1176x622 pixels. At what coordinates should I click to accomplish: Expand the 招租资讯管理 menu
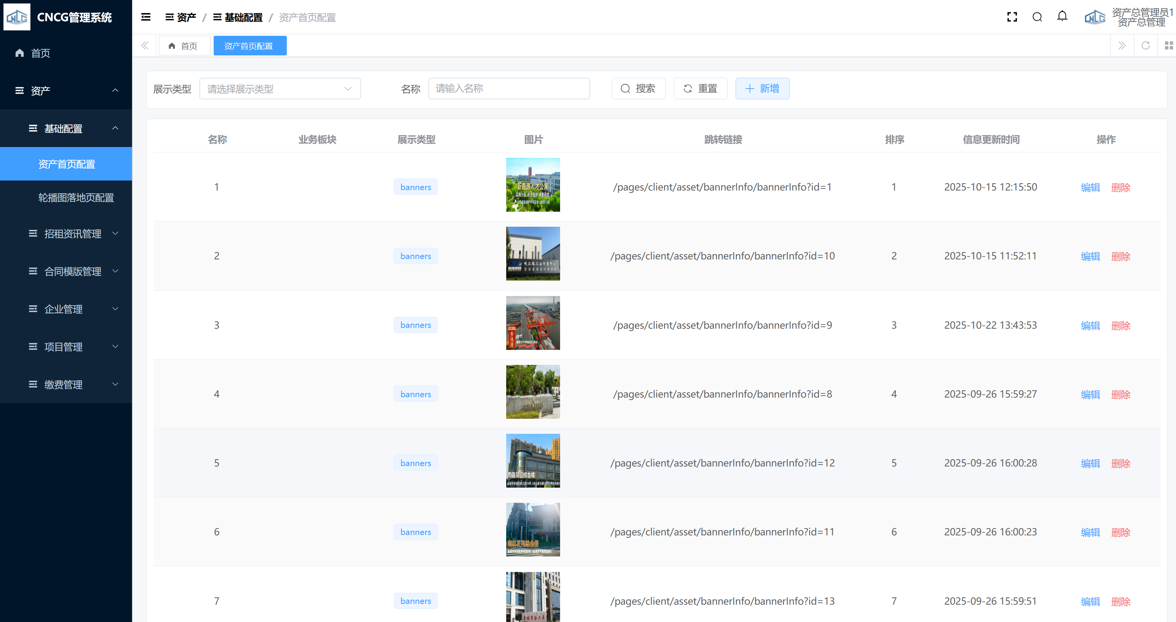(x=73, y=234)
